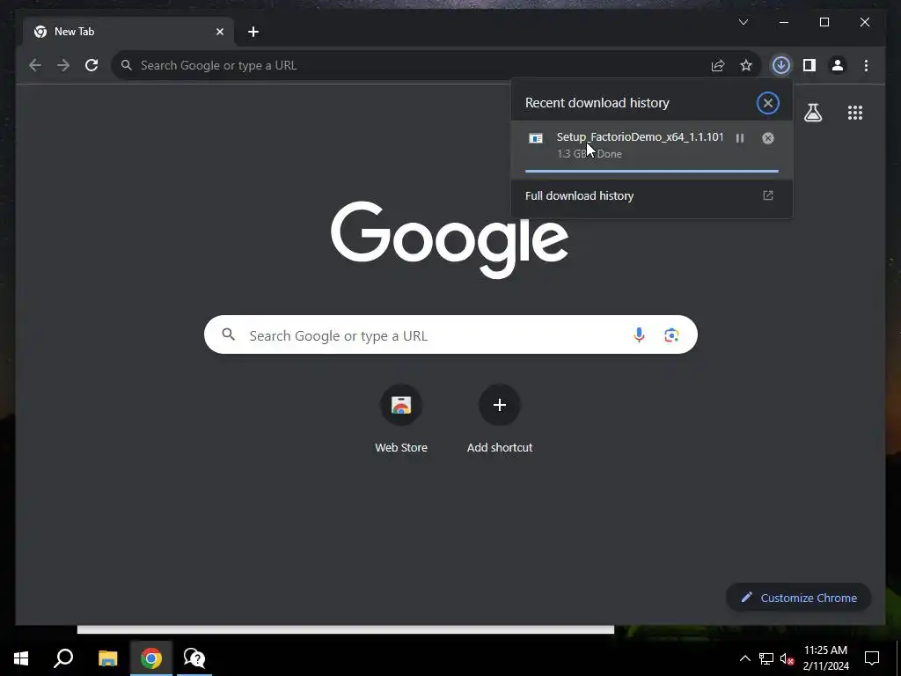Click the magnifier icon in page search box
Image resolution: width=901 pixels, height=676 pixels.
pos(228,334)
